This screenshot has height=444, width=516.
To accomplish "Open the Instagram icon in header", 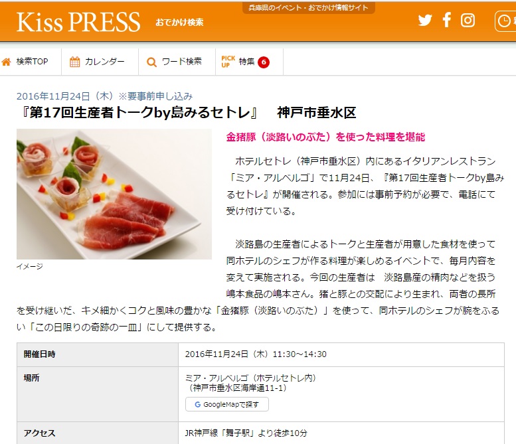I will [x=468, y=21].
